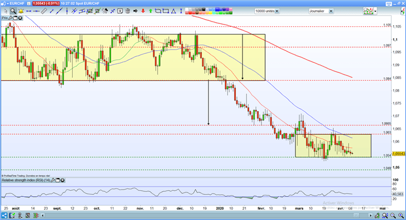
Task: Move chart left with scrollbar arrow
Action: 43,215
